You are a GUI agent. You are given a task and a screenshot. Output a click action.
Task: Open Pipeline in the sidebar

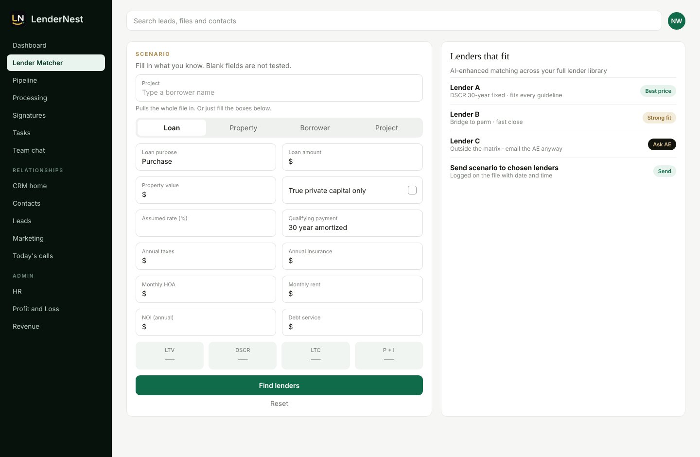click(56, 80)
